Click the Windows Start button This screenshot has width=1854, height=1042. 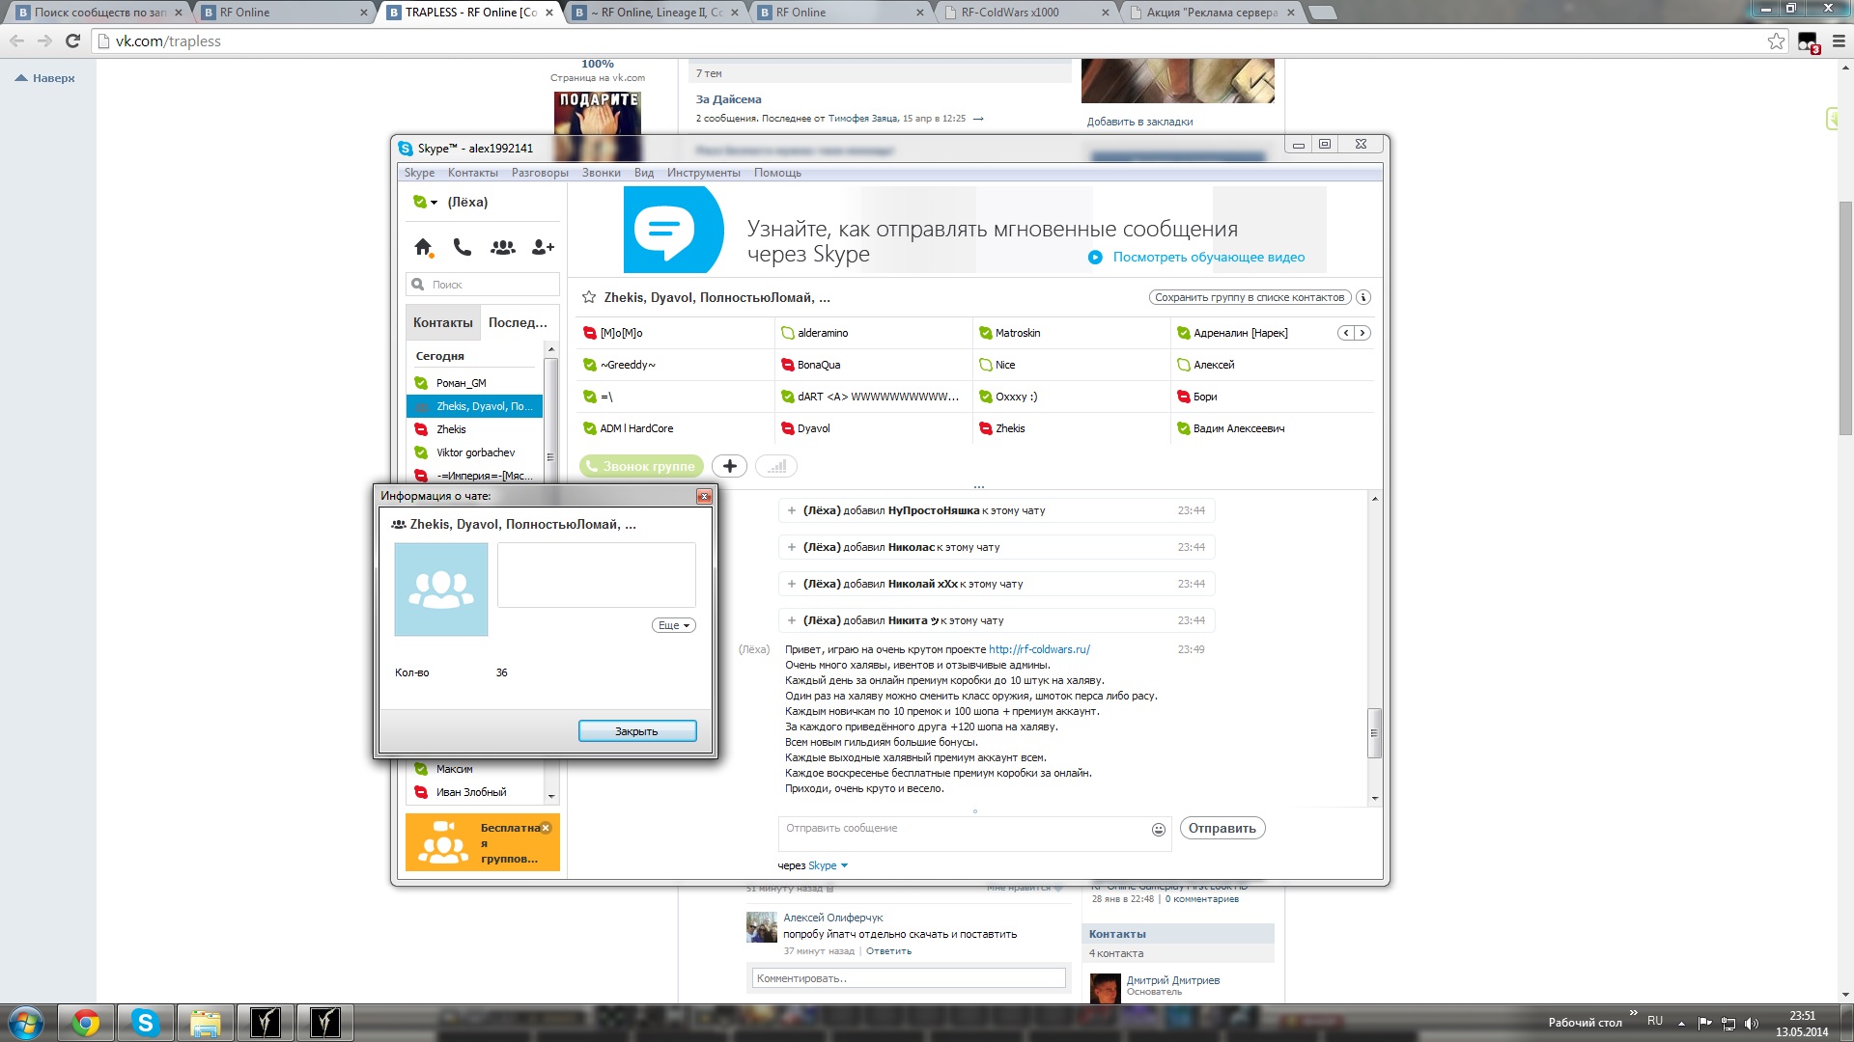26,1023
